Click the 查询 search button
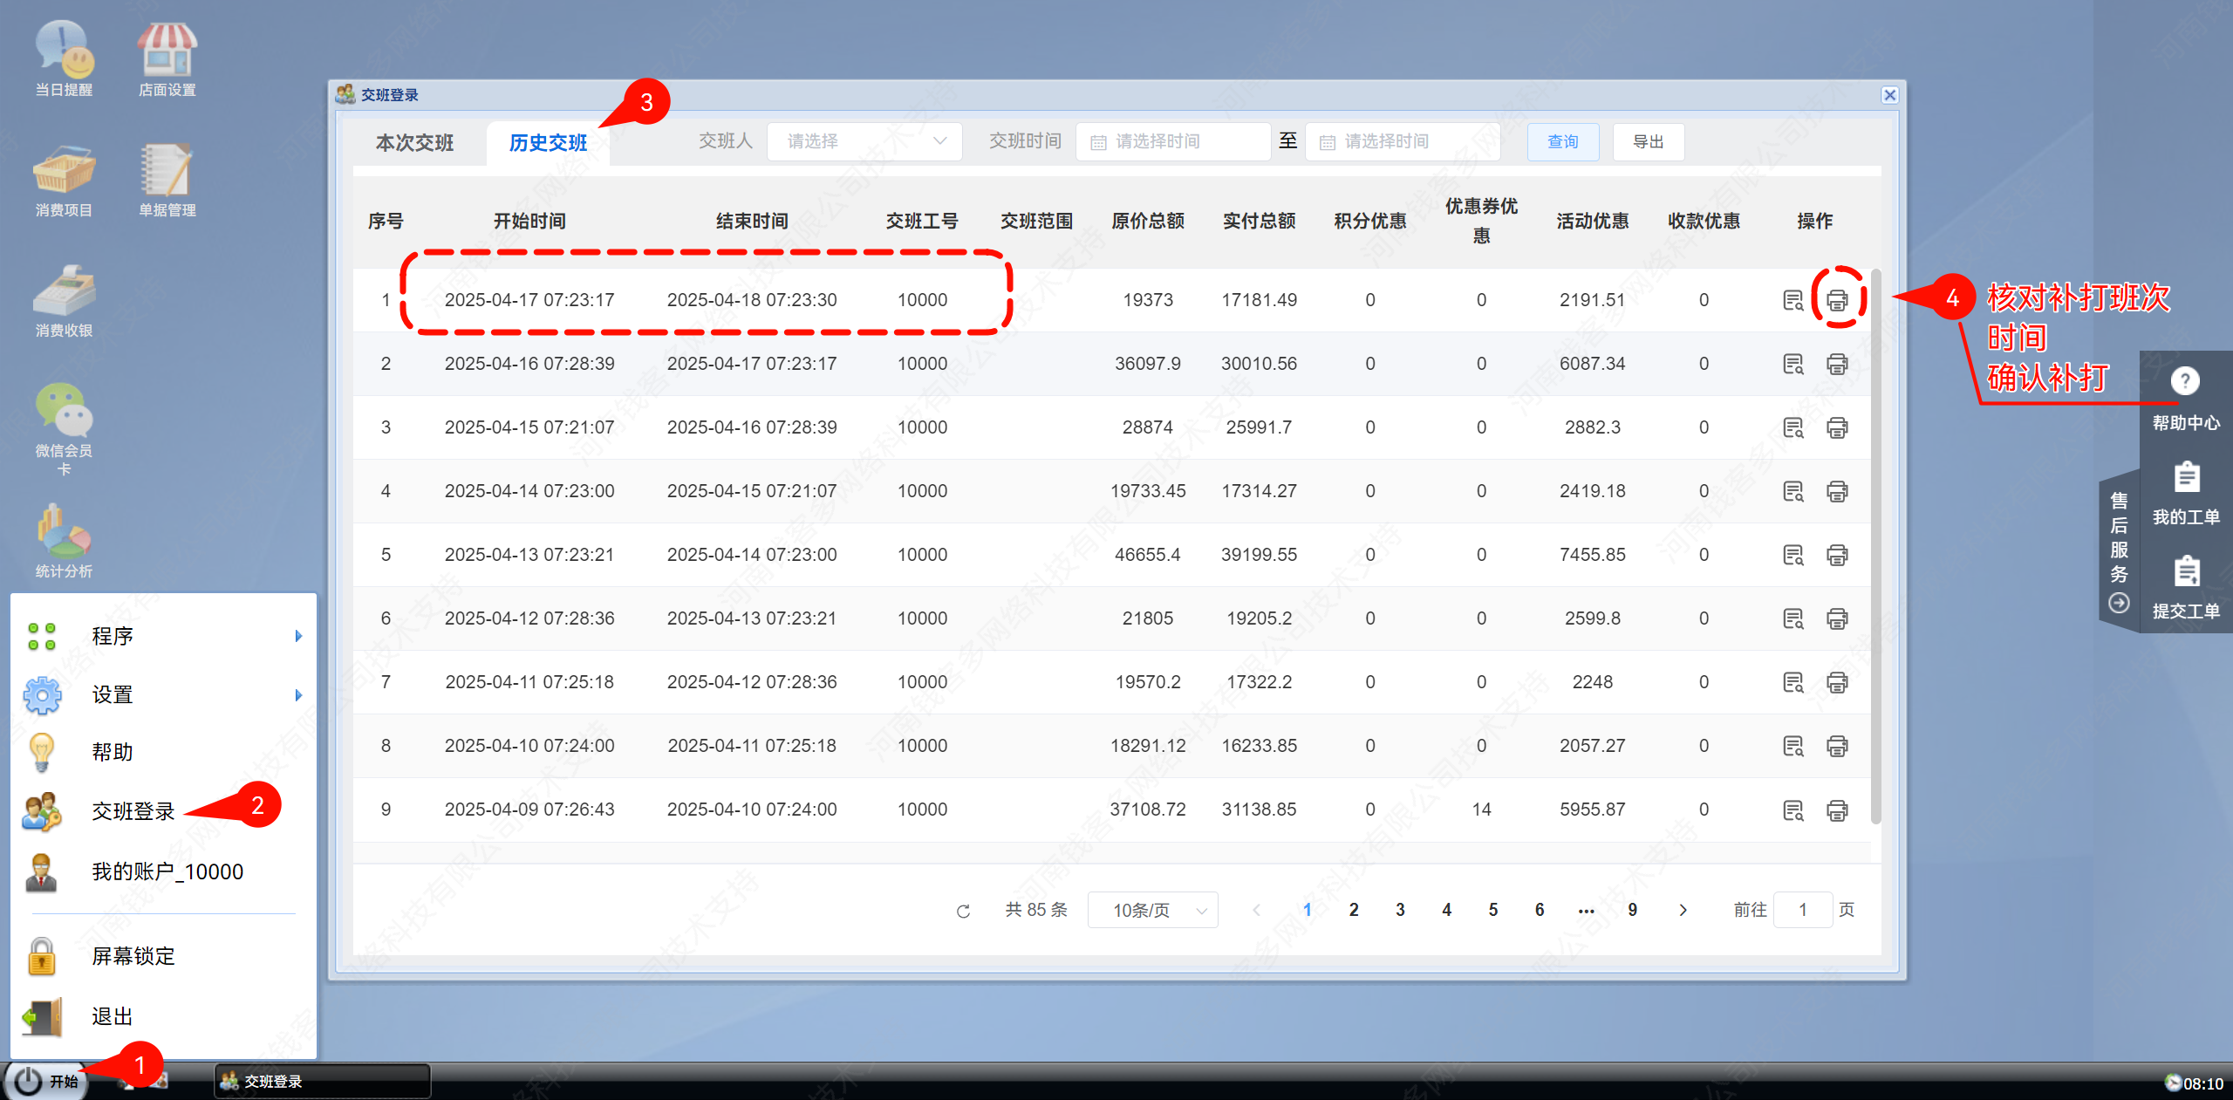Screen dimensions: 2233x1100 [1562, 141]
